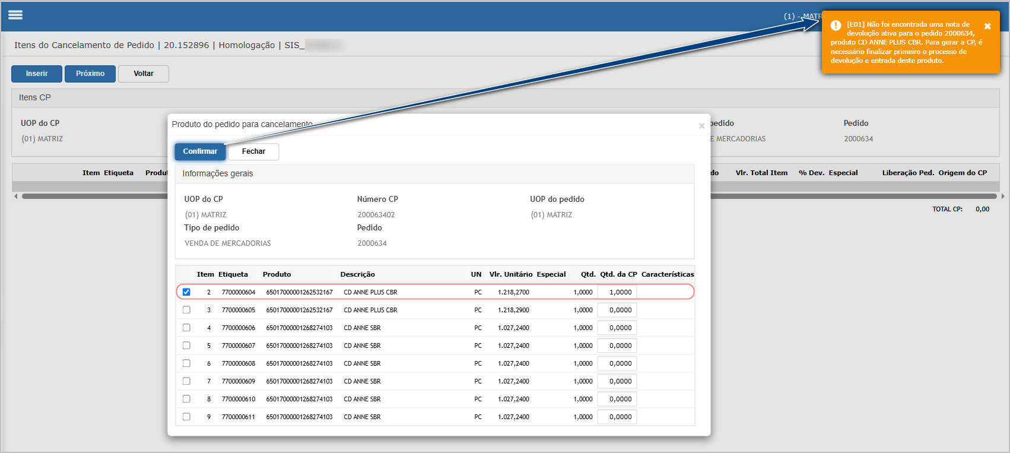Click unit price 1.218,2900 in item 3
Viewport: 1010px width, 453px height.
(514, 310)
